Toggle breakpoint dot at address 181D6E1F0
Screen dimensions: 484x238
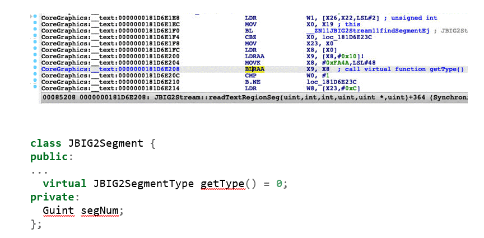click(35, 29)
